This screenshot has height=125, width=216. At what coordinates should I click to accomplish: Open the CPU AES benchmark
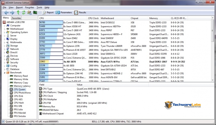[18, 99]
